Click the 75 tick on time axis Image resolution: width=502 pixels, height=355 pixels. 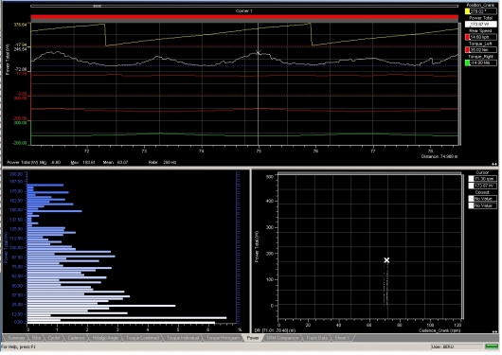tap(259, 151)
